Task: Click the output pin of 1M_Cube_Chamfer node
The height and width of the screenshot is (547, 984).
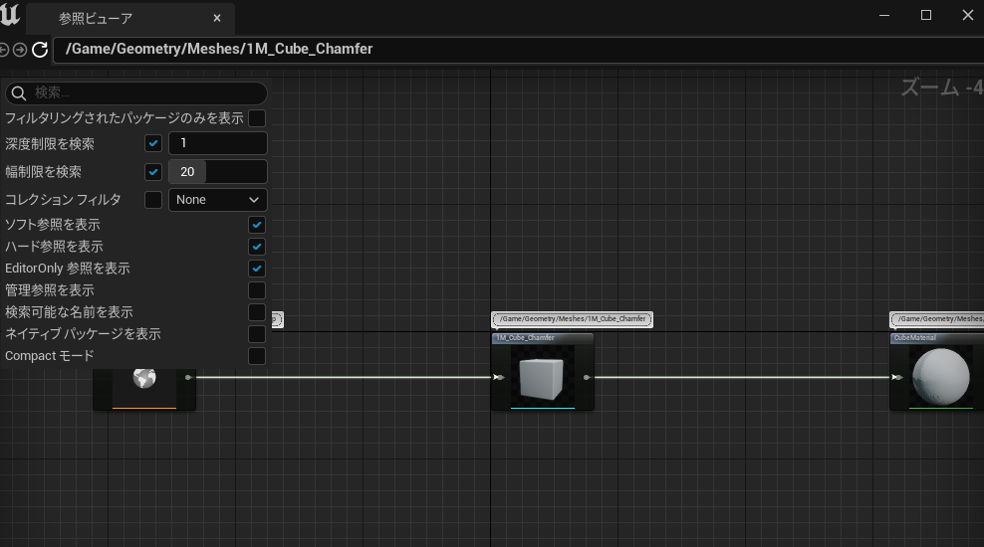Action: 586,378
